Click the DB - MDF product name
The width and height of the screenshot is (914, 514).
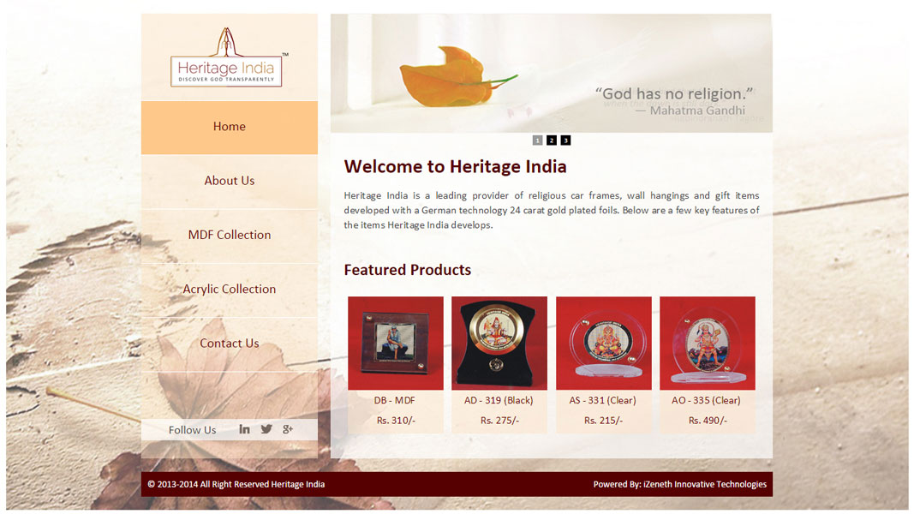pos(395,400)
